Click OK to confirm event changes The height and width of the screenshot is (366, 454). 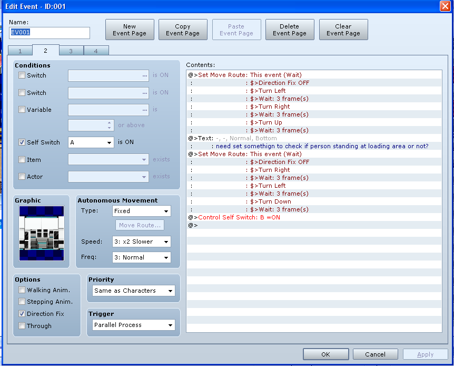tap(325, 354)
